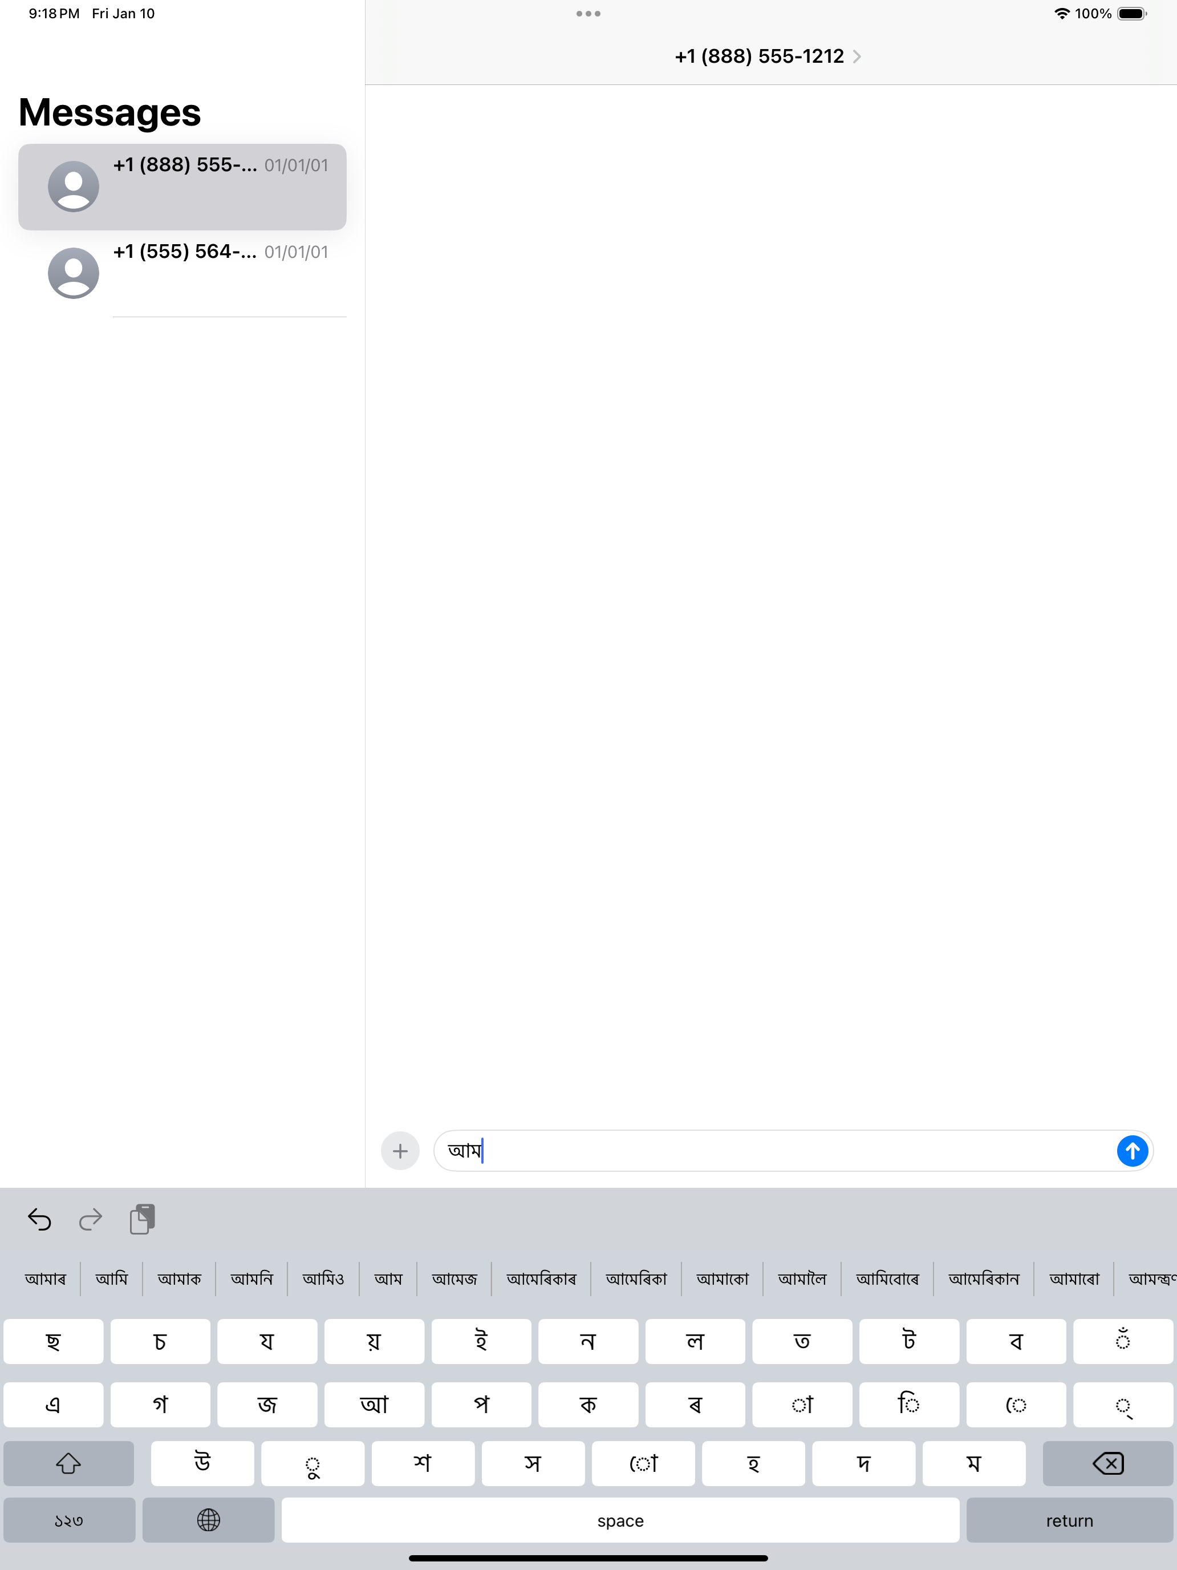Image resolution: width=1177 pixels, height=1570 pixels.
Task: Choose suggestion আমাৰ
Action: click(46, 1278)
